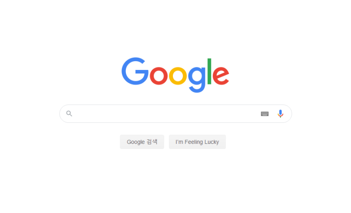
Task: Click the blue capital G in logo
Action: [x=135, y=71]
